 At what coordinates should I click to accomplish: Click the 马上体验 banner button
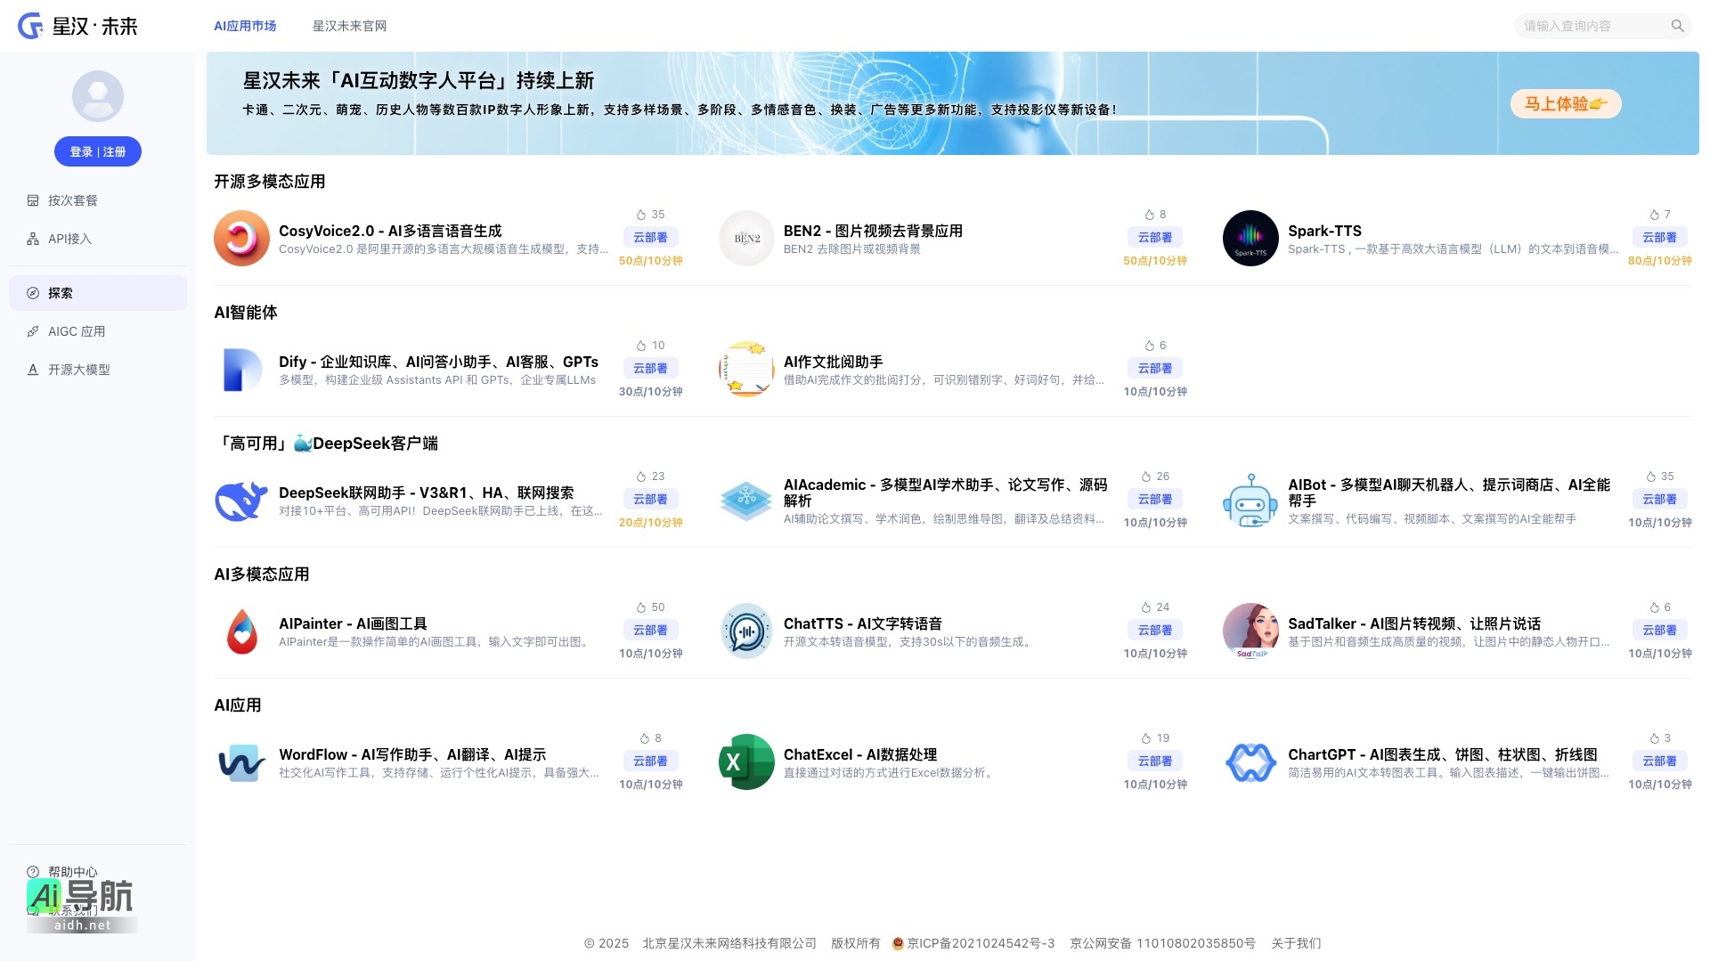pos(1565,103)
